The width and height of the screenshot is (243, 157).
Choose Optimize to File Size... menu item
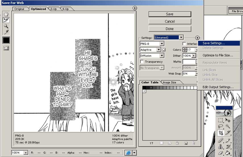[x=219, y=55]
